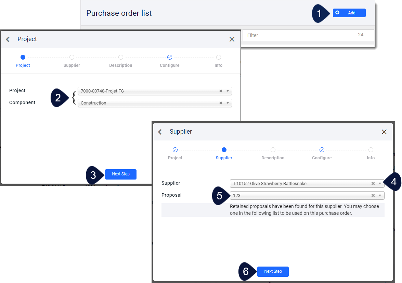
Task: Open Supplier tab label in Project dialog
Action: (x=72, y=65)
